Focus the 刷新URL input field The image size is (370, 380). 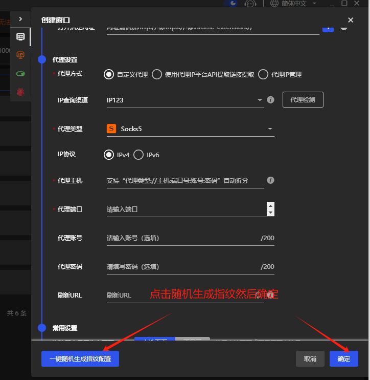(x=185, y=295)
